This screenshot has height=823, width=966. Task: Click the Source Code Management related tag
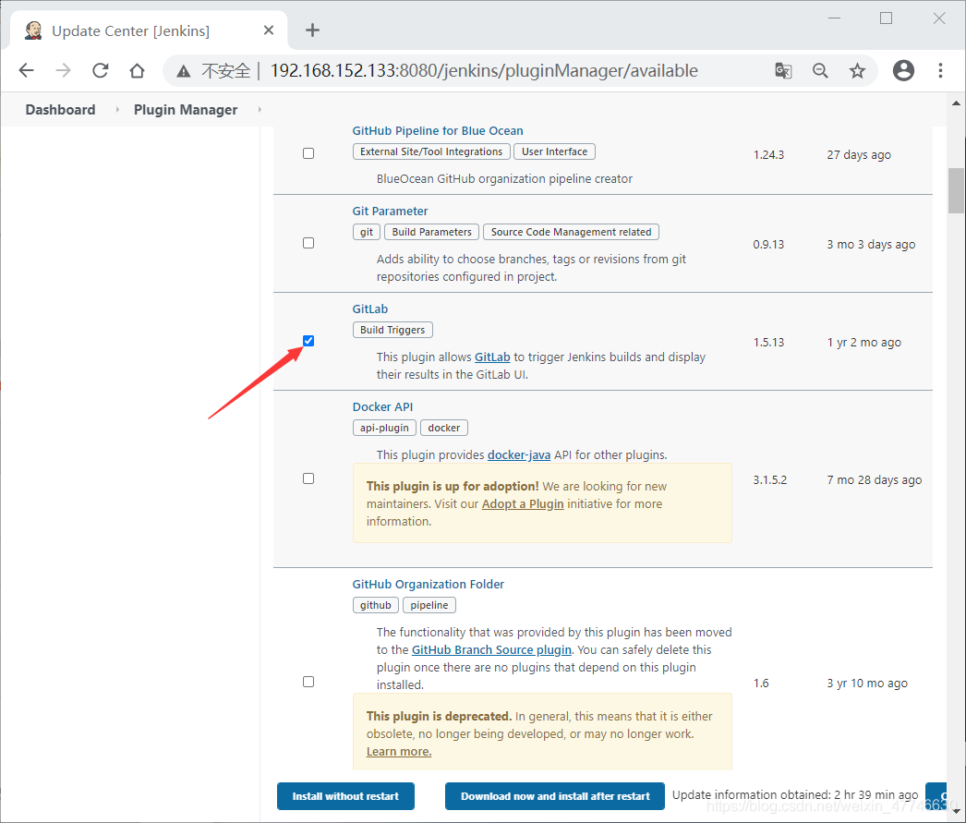[x=571, y=232]
